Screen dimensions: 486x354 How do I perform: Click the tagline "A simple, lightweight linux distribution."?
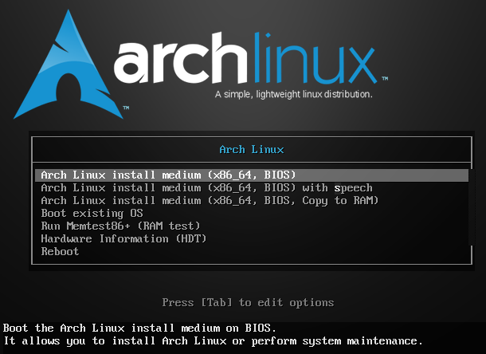click(294, 94)
